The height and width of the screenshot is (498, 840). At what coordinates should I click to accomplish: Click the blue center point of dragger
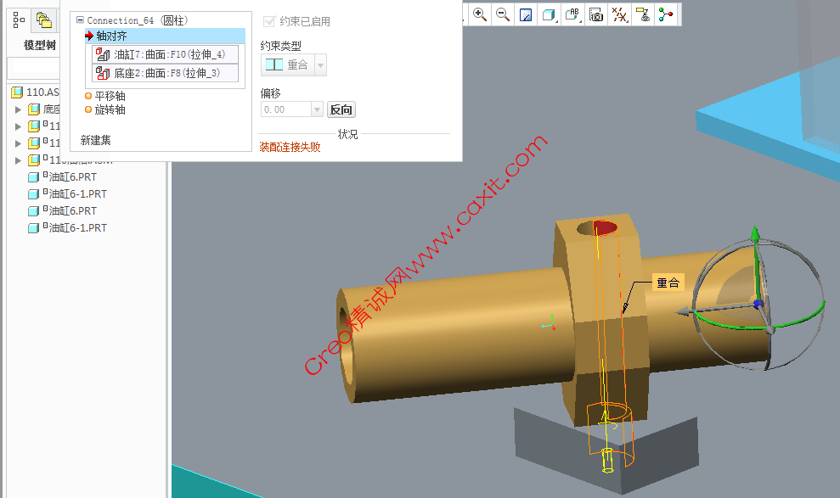tap(758, 304)
